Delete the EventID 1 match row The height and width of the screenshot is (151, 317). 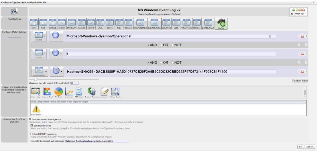click(302, 54)
